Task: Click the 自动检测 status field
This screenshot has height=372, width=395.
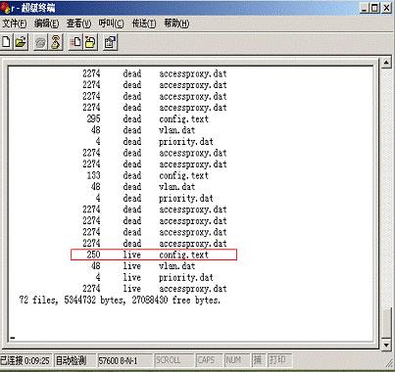Action: (74, 360)
